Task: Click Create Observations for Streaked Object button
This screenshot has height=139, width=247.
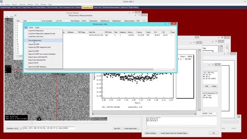Action: (x=174, y=133)
